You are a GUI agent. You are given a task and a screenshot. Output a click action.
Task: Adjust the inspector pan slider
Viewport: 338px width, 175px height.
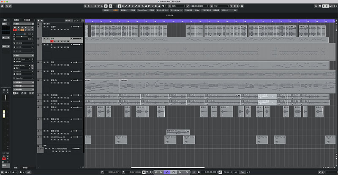[22, 37]
